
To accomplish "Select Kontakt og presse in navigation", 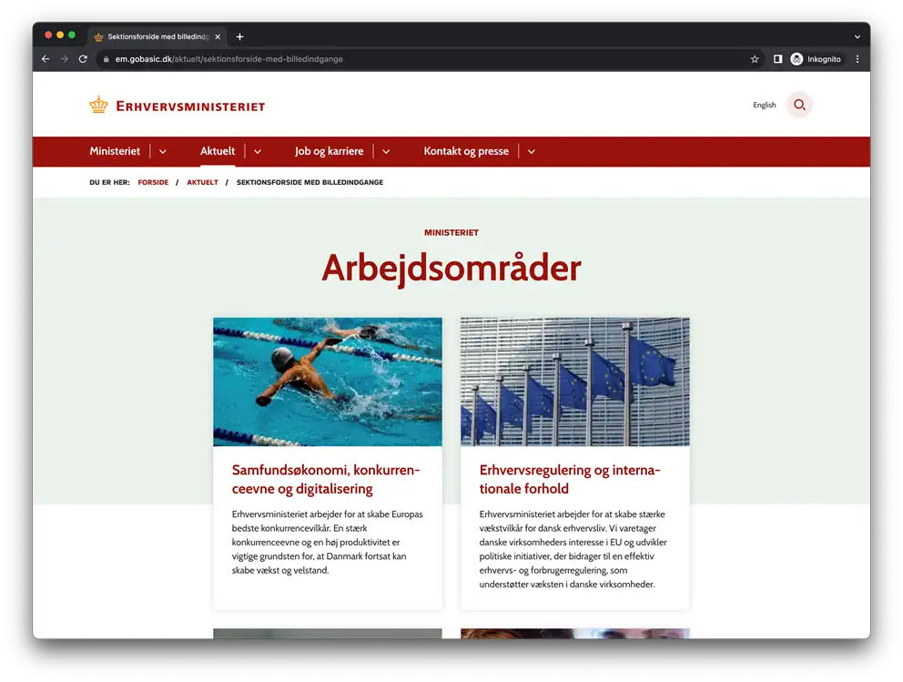I will click(466, 151).
